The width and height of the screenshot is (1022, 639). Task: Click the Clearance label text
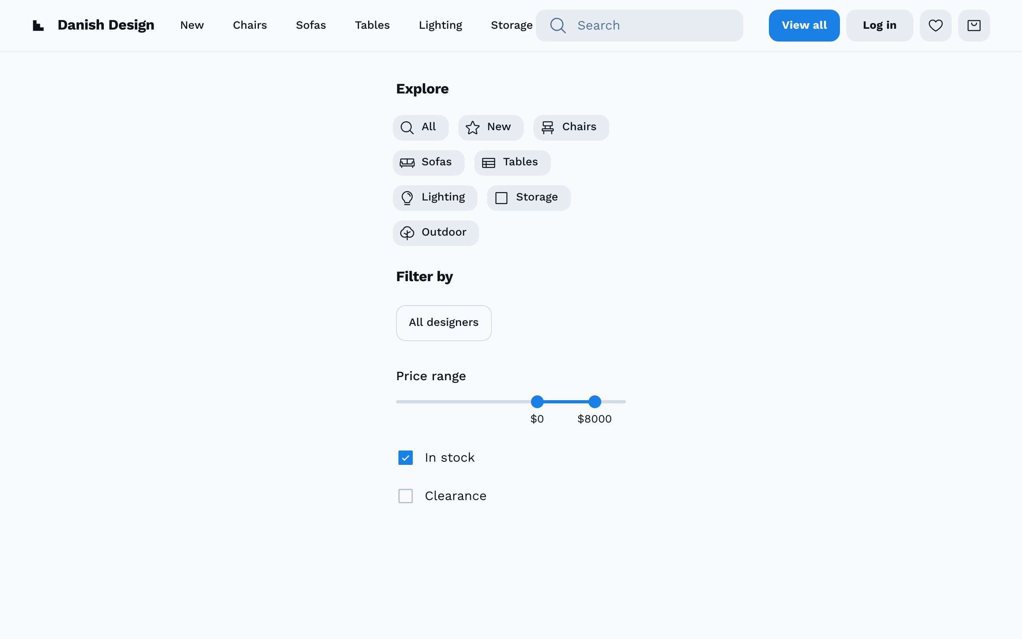click(x=455, y=496)
